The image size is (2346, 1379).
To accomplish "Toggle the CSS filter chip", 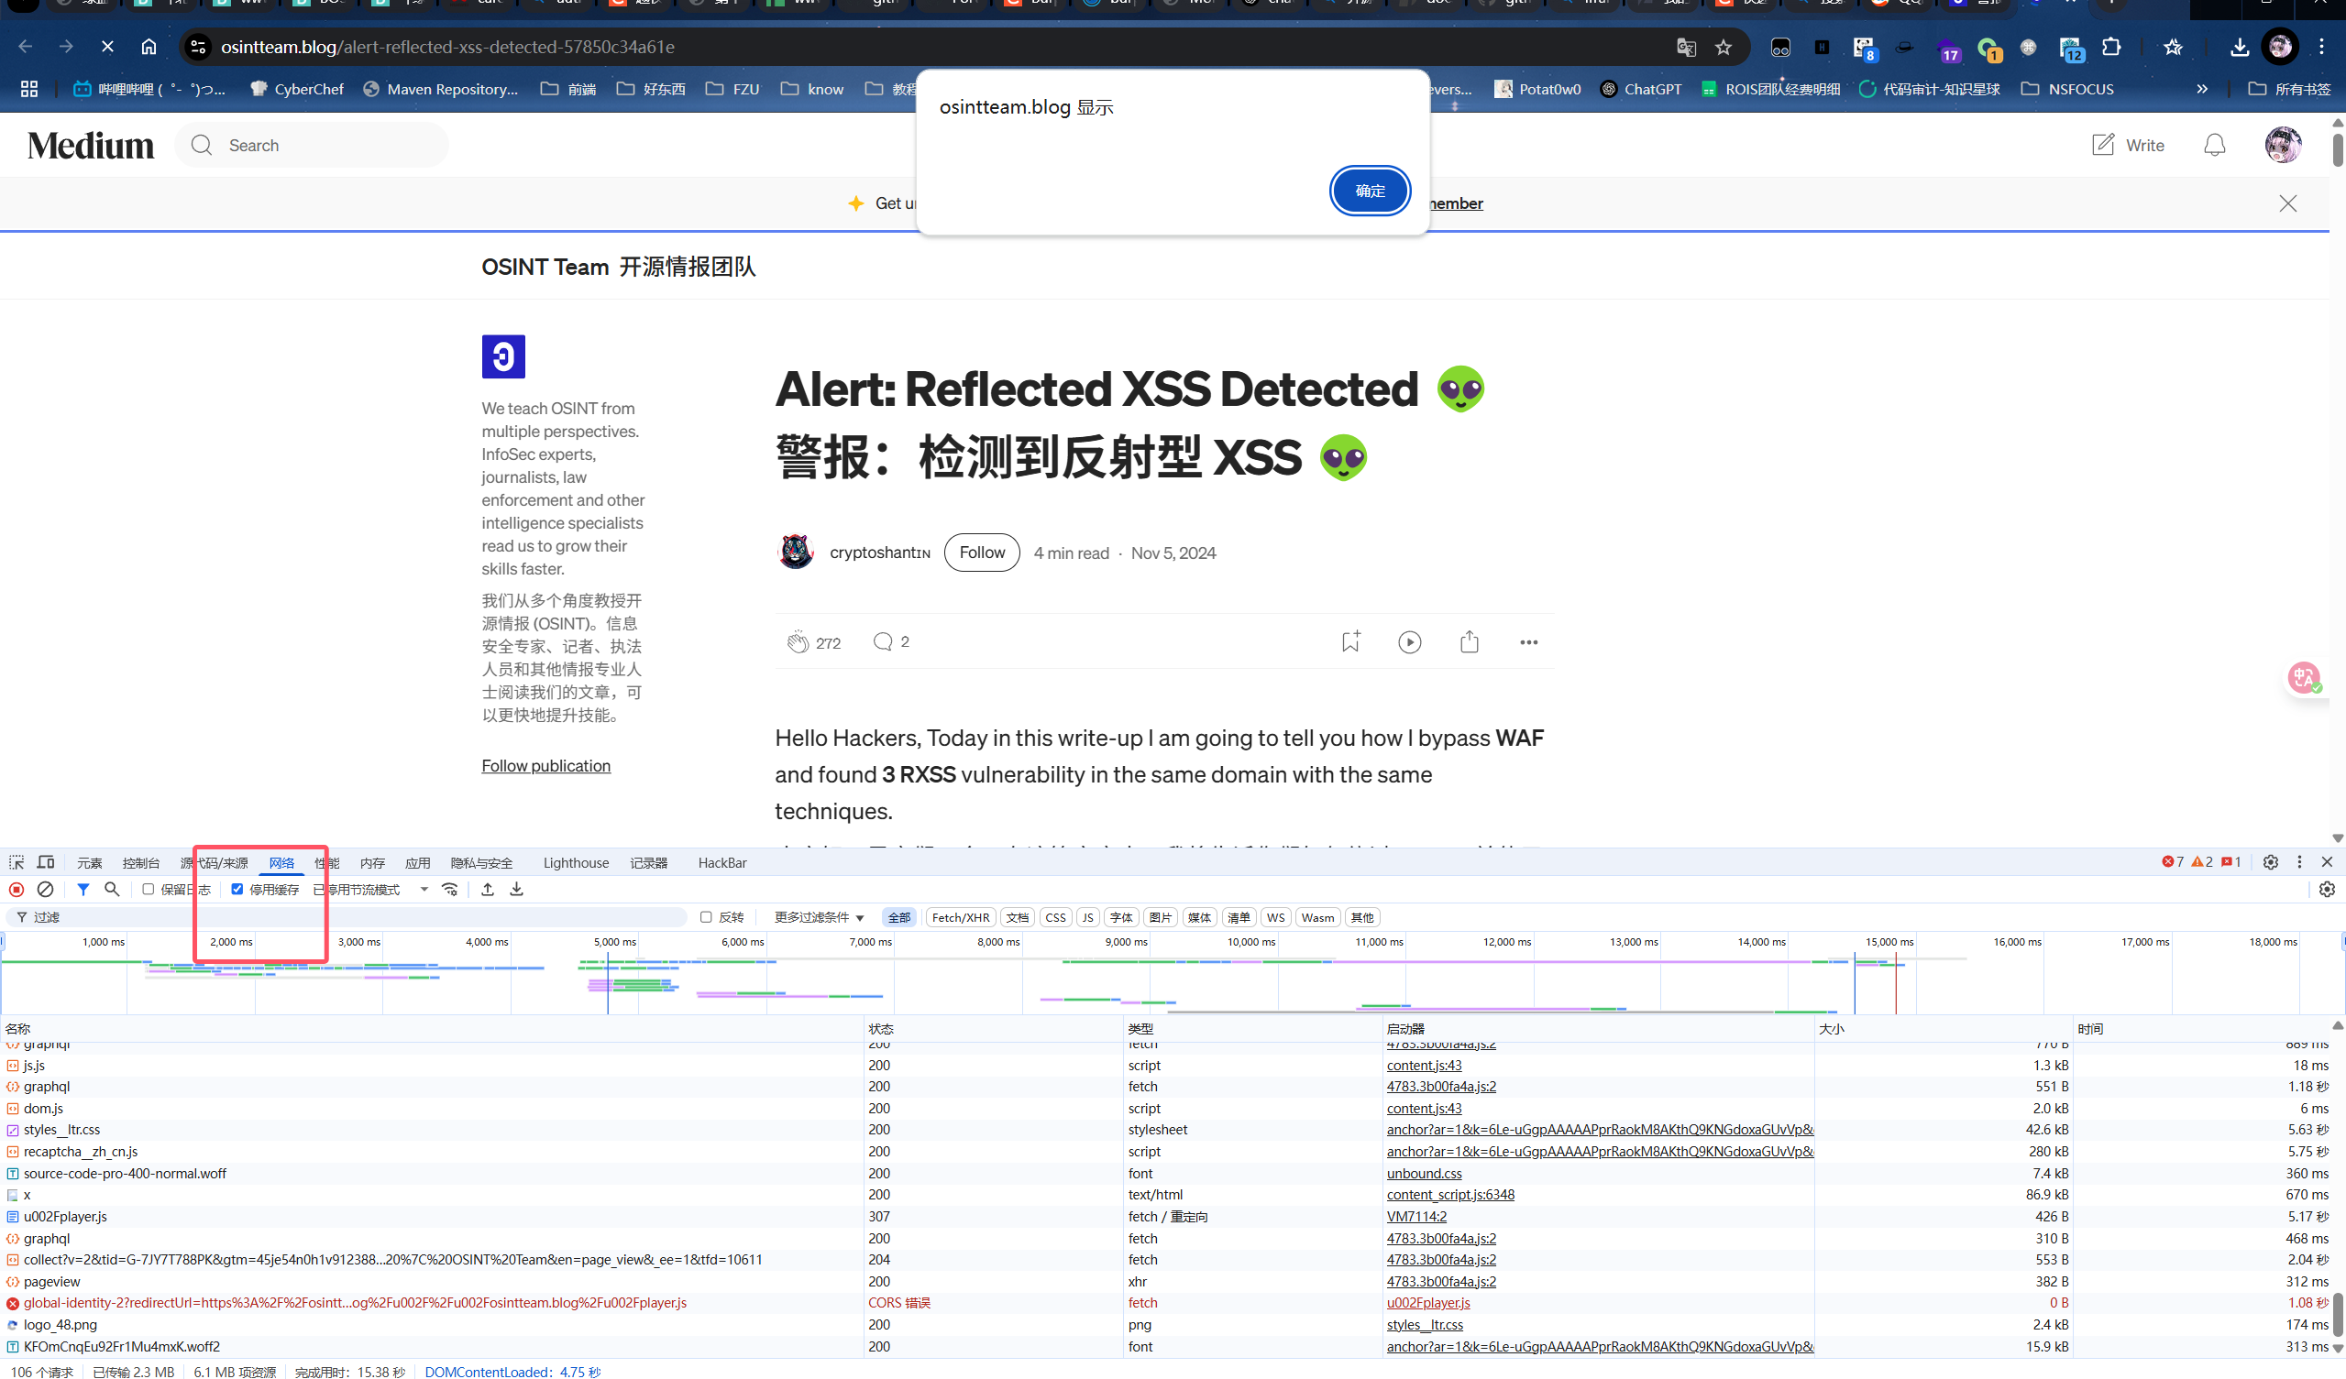I will [x=1056, y=917].
